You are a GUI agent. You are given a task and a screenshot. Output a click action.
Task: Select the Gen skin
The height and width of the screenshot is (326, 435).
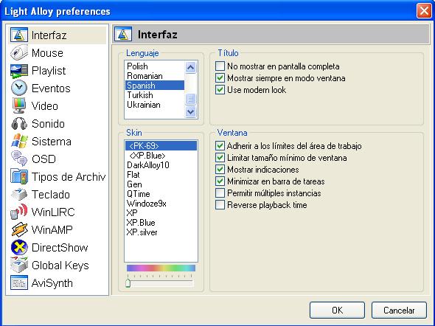161,184
